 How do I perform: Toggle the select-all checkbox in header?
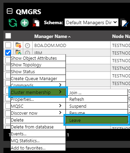8,36
